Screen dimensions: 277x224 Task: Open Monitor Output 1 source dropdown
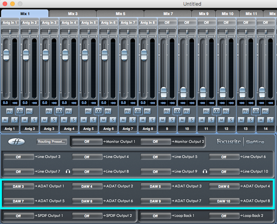point(87,141)
